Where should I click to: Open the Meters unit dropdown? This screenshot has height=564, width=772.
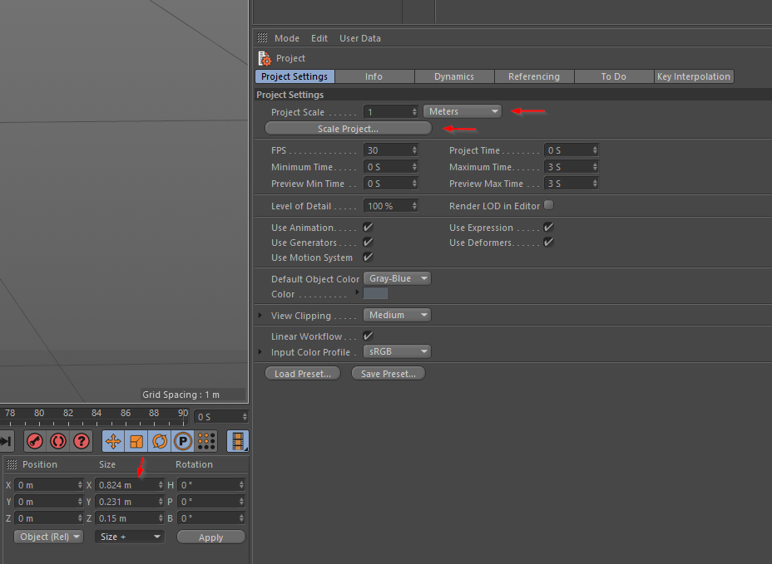pyautogui.click(x=463, y=111)
